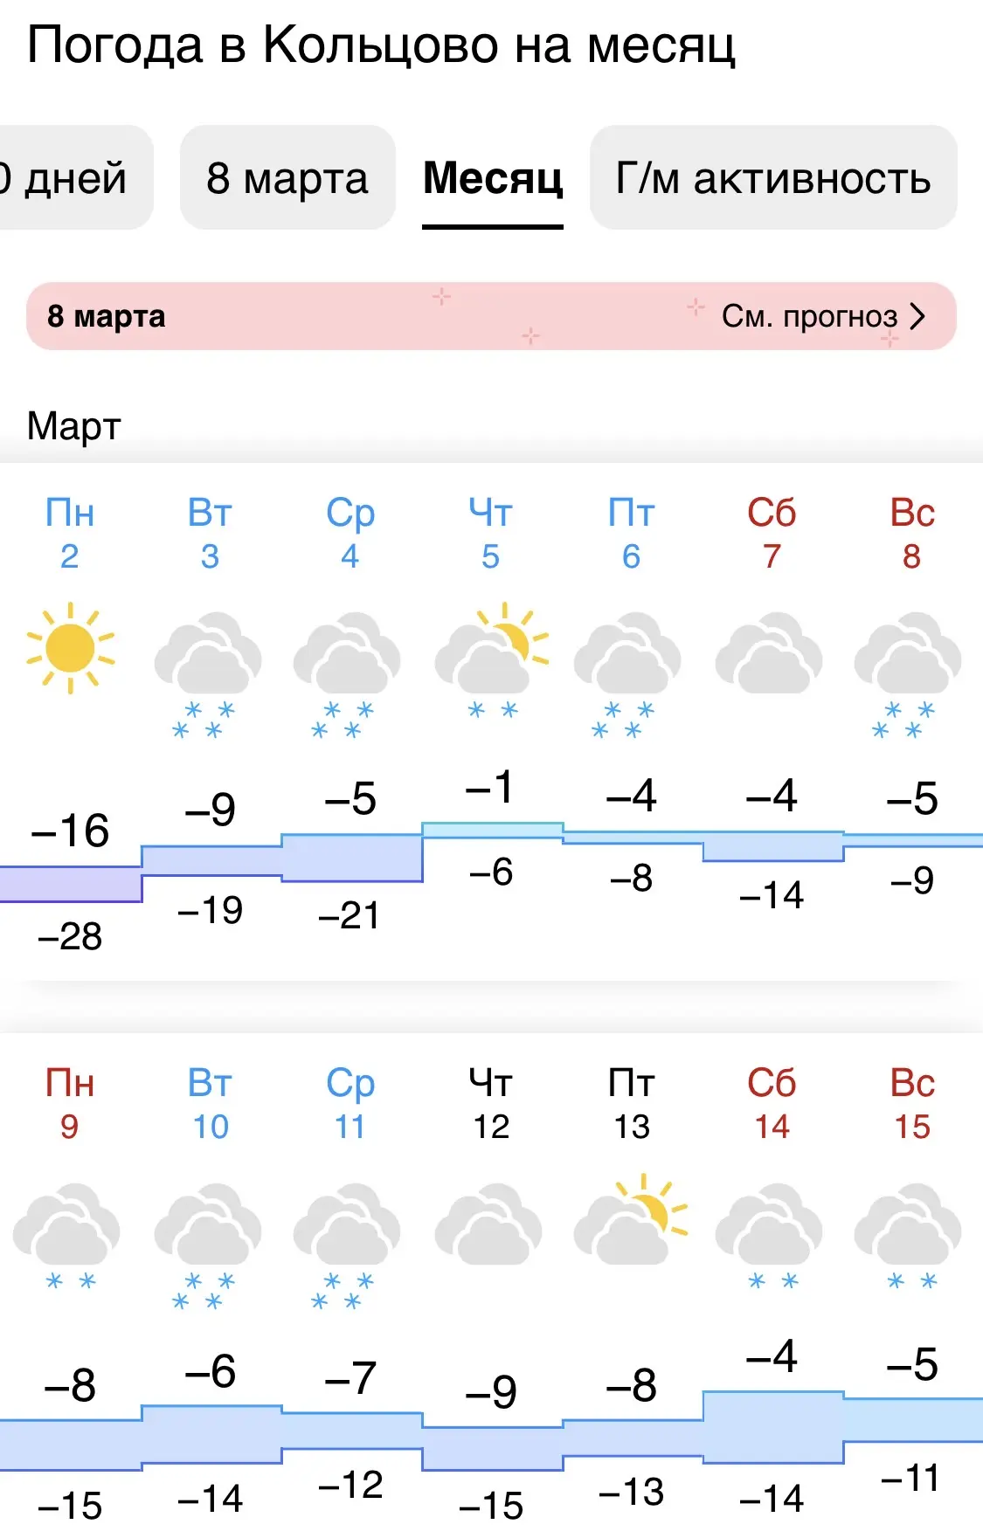Tap the См. прогноз link
Viewport: 983px width, 1538px height.
[x=809, y=316]
